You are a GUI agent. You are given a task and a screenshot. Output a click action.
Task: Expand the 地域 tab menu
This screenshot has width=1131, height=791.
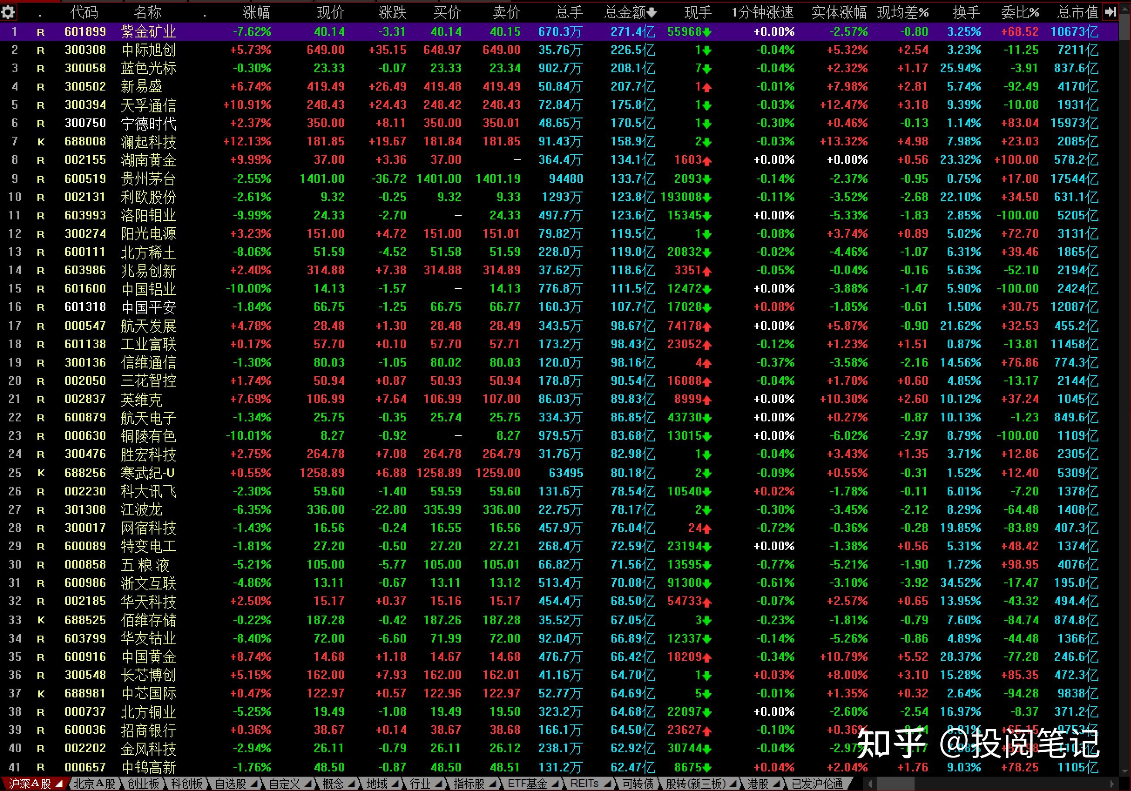pyautogui.click(x=395, y=784)
